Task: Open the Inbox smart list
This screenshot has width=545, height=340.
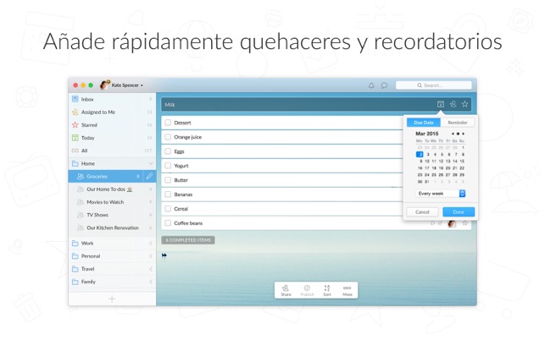Action: pyautogui.click(x=112, y=99)
